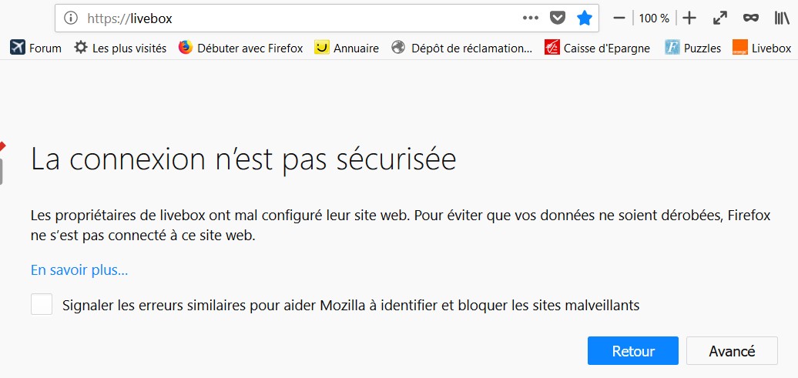Zoom in with the plus button
The image size is (798, 378).
point(689,18)
